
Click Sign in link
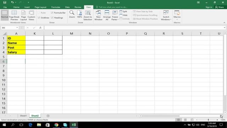(209, 7)
